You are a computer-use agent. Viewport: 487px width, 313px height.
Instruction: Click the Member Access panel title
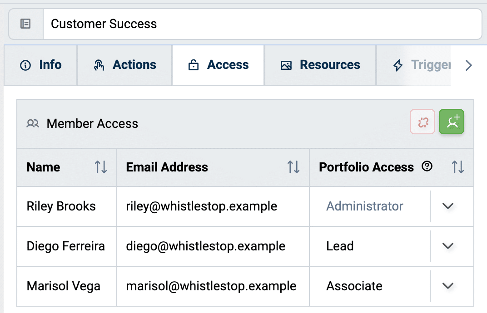point(92,123)
